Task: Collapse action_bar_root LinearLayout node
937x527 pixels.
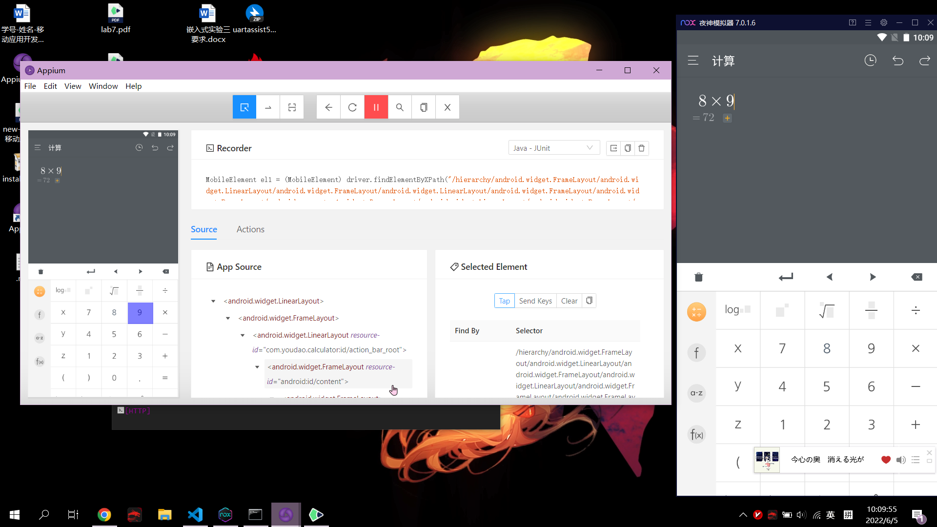Action: pos(243,335)
